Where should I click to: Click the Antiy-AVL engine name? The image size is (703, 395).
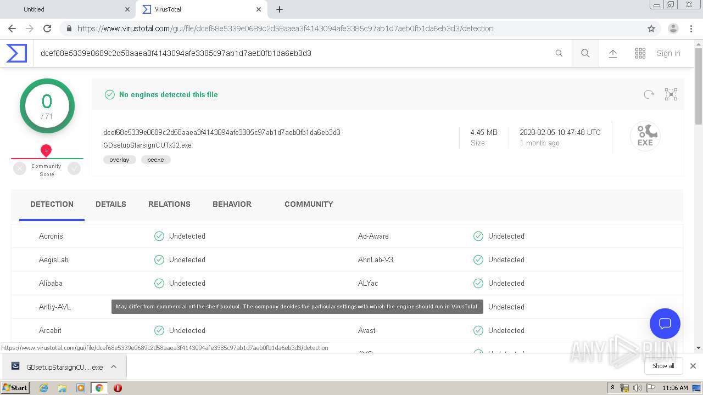[55, 307]
